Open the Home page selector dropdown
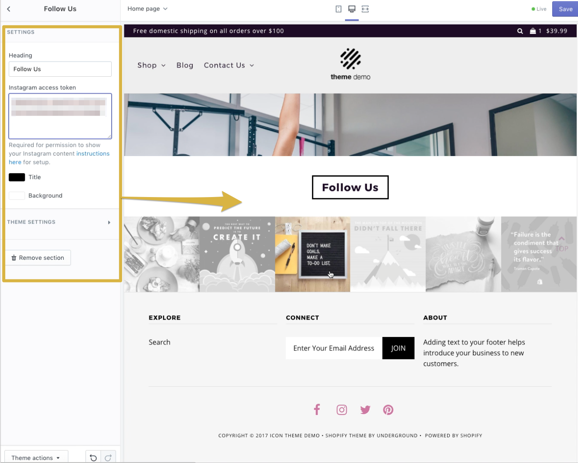Screen dimensions: 578x463 coord(147,8)
